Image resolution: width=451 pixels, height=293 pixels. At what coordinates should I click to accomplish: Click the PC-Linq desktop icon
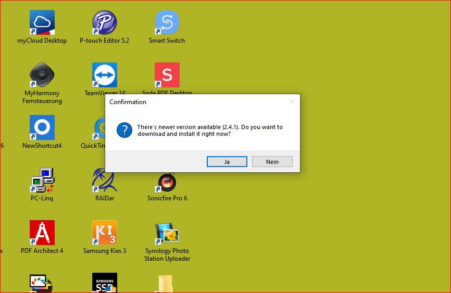pos(42,180)
